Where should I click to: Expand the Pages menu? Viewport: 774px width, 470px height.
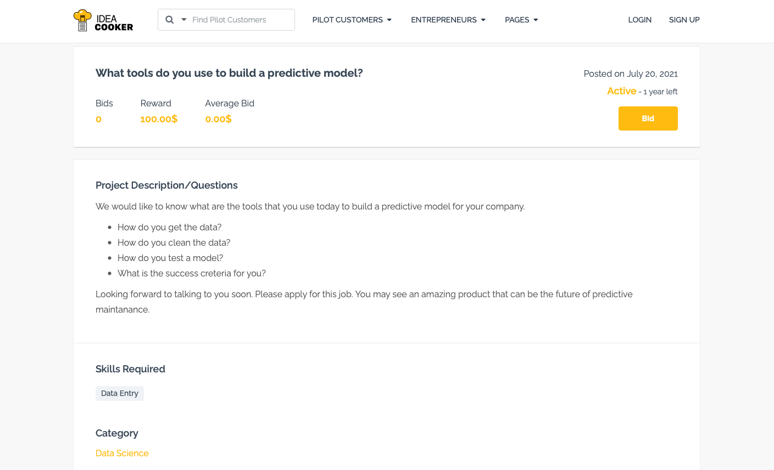(x=517, y=20)
